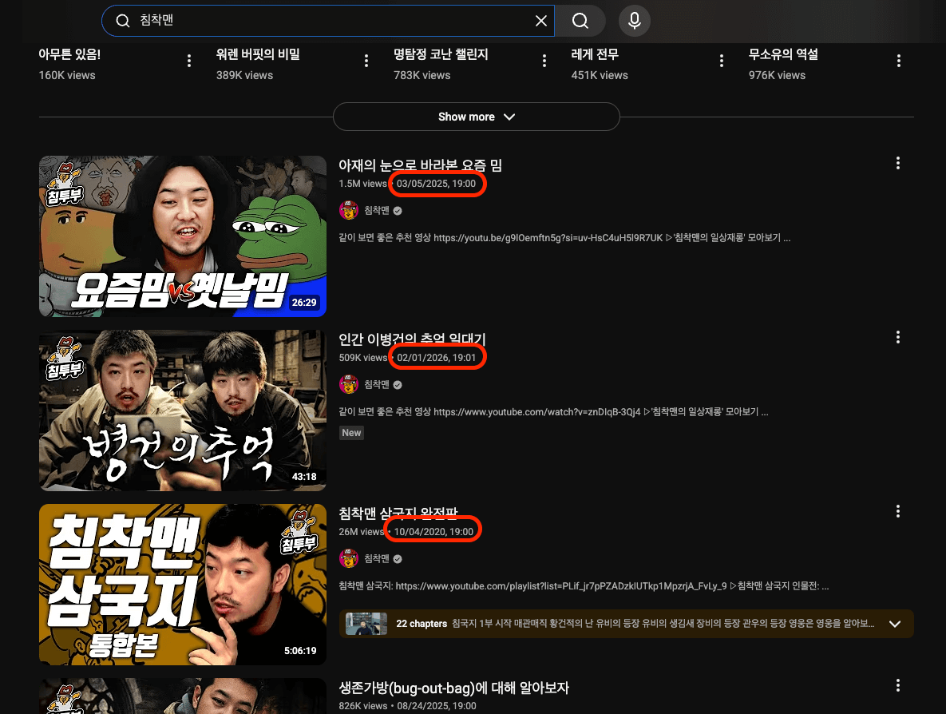Open options menu for 워렌 버핏의 비밀
Viewport: 946px width, 714px height.
(x=366, y=61)
